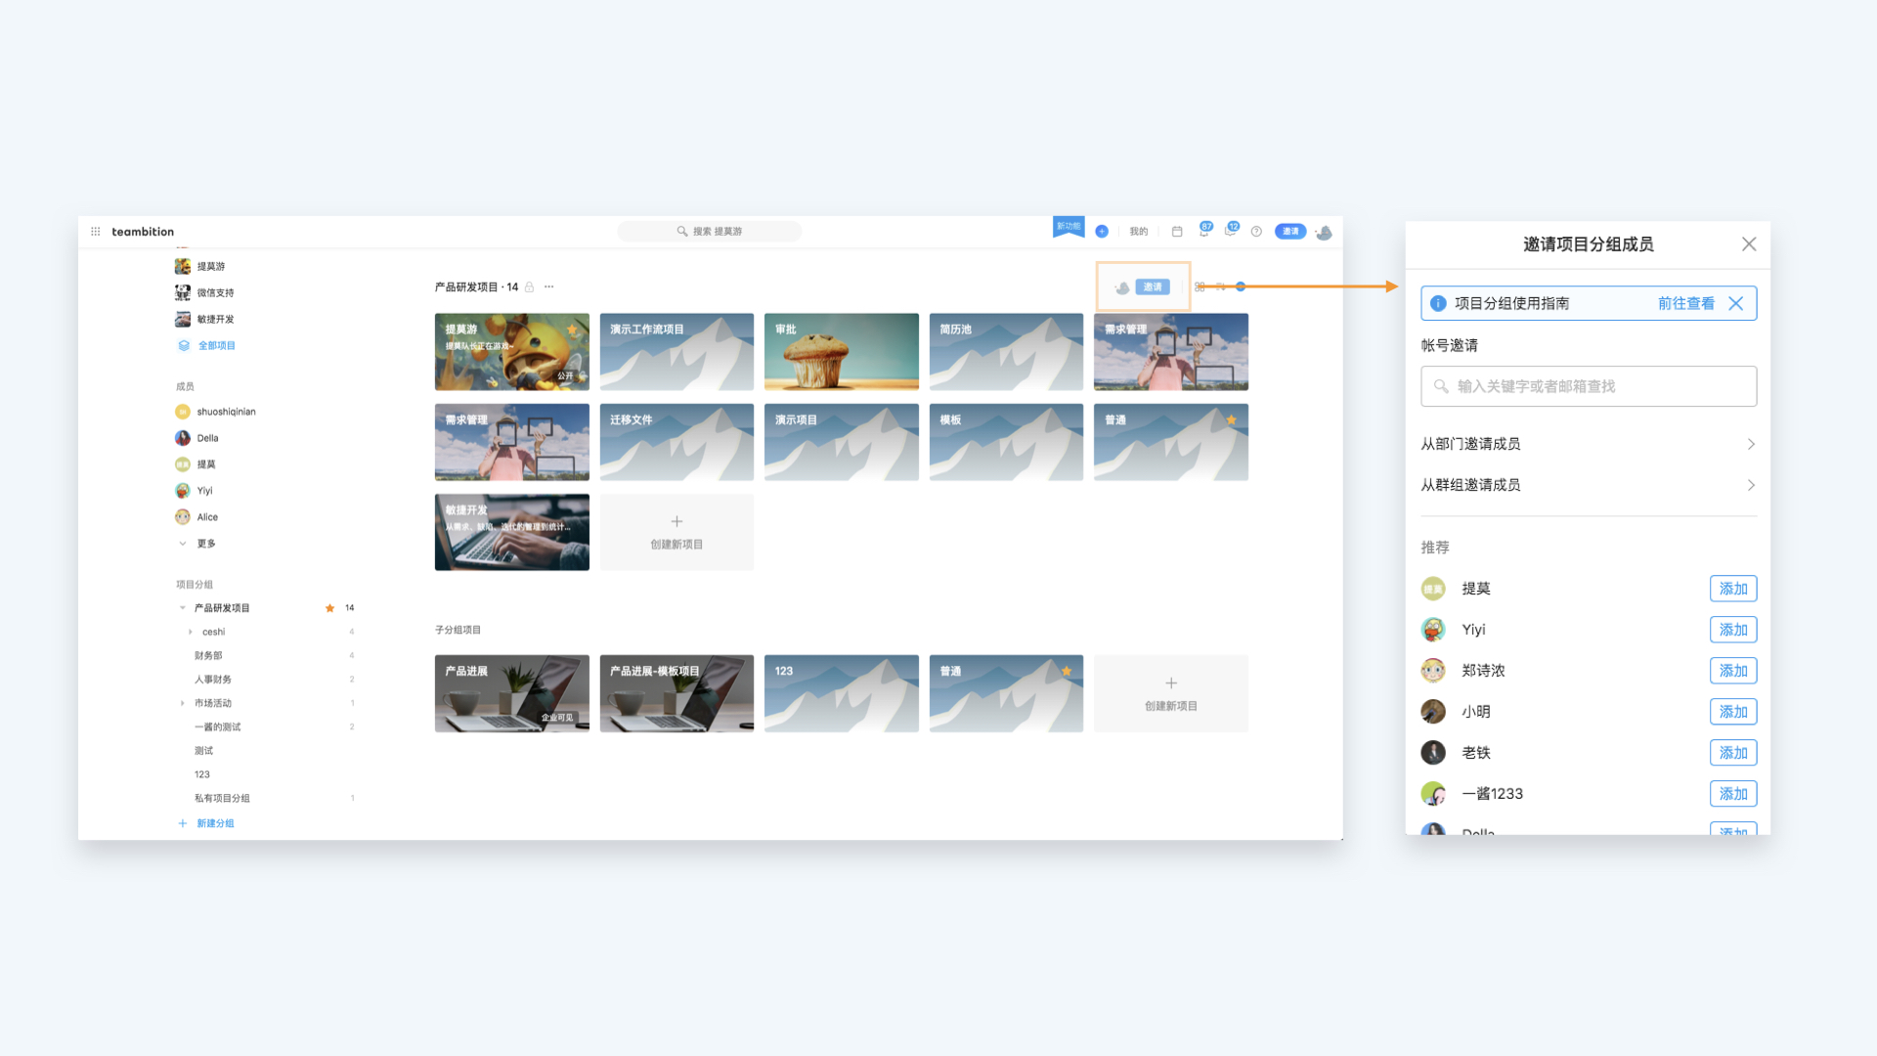Open 微信支持 project in the left sidebar
The height and width of the screenshot is (1056, 1877).
click(x=204, y=292)
